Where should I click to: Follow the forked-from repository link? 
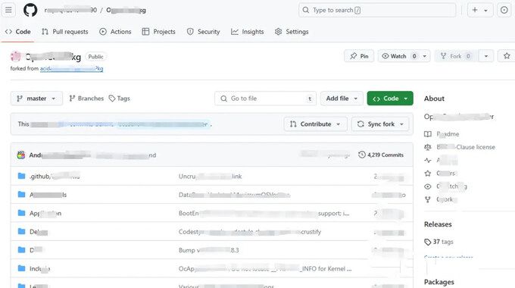72,68
